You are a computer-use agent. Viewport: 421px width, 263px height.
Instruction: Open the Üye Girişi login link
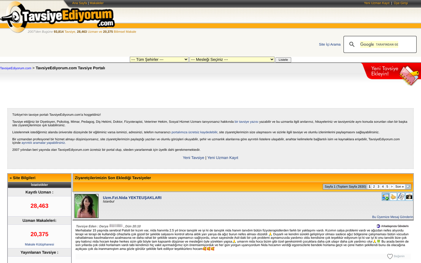(x=401, y=3)
